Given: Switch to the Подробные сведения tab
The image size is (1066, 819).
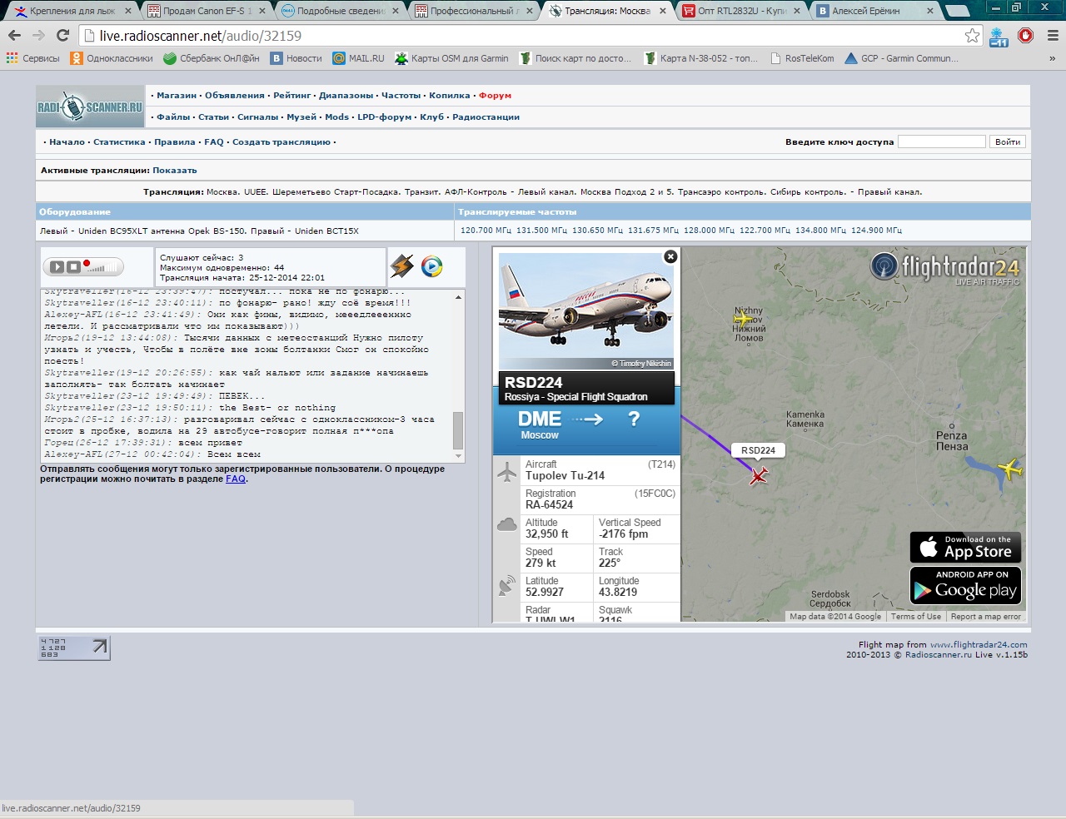Looking at the screenshot, I should point(341,11).
